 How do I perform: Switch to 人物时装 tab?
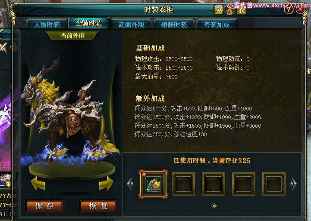pyautogui.click(x=47, y=24)
